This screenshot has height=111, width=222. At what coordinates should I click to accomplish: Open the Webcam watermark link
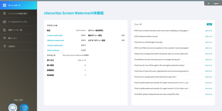[x=55, y=40]
